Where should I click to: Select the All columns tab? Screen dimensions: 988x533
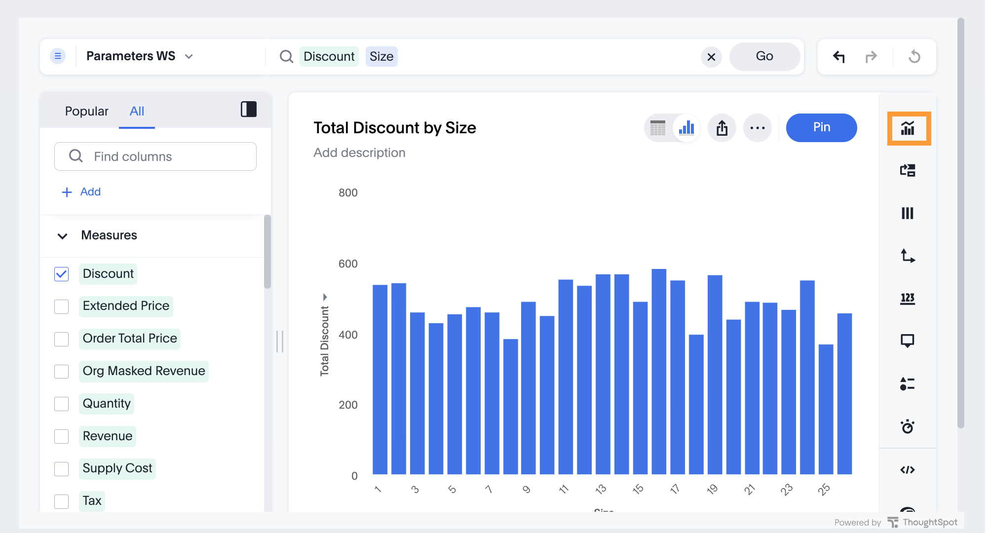(137, 112)
